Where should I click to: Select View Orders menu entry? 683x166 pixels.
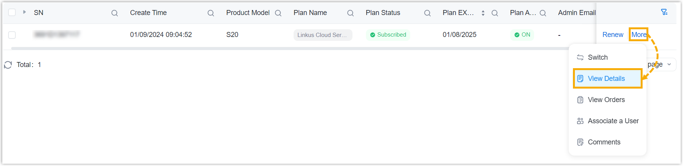pos(606,100)
